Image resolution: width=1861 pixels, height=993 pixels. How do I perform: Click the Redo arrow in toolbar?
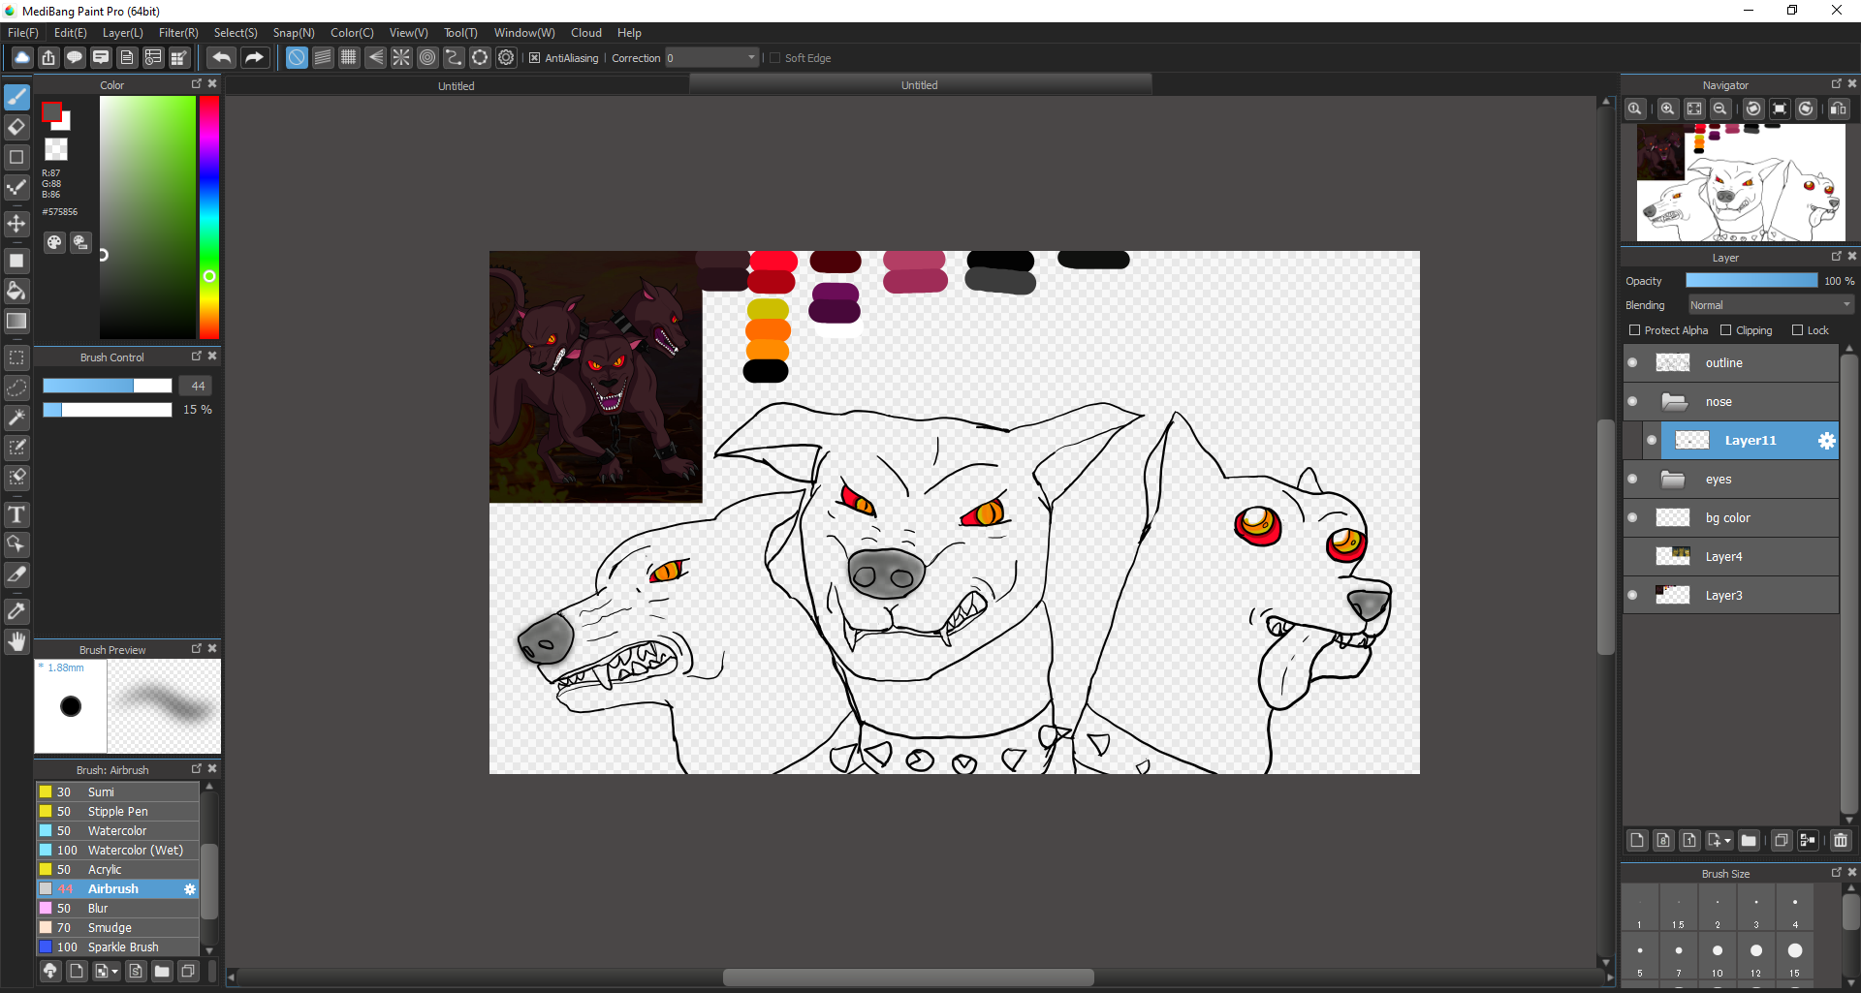[x=254, y=58]
